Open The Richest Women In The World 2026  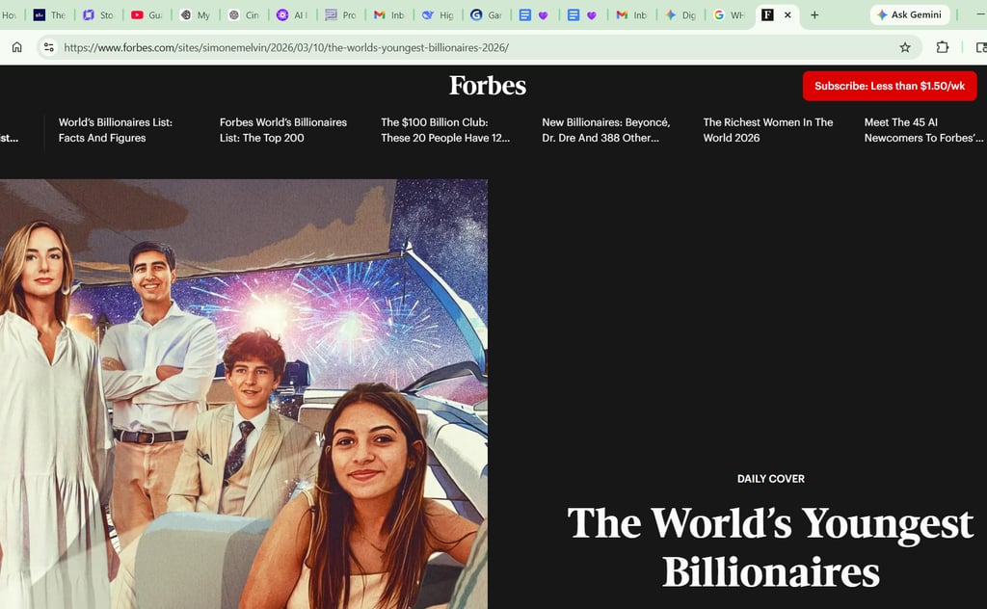(x=767, y=130)
